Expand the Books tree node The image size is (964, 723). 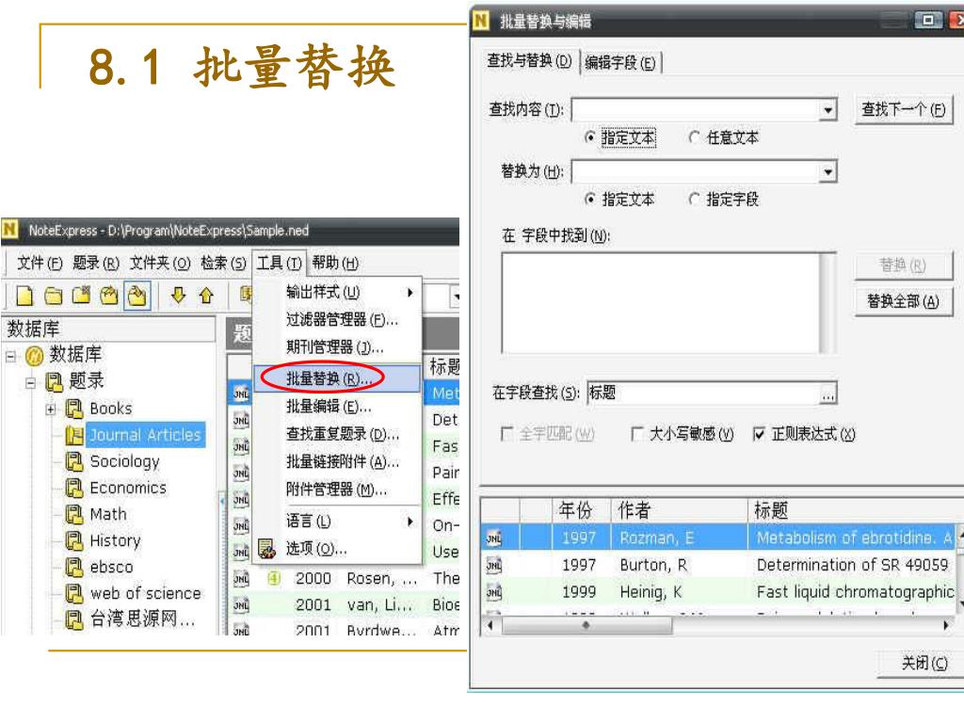pos(51,409)
